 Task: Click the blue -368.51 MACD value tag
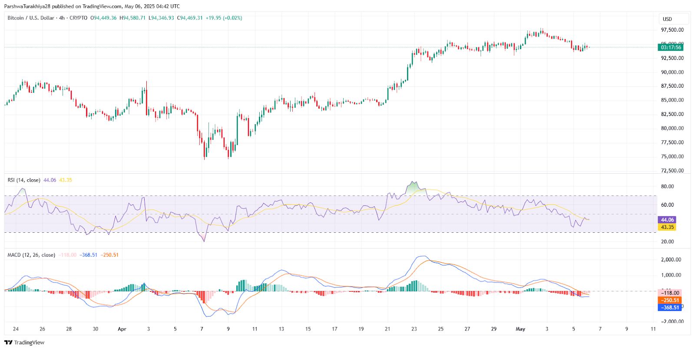670,307
